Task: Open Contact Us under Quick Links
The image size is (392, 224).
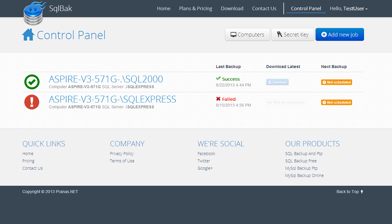Action: point(33,168)
